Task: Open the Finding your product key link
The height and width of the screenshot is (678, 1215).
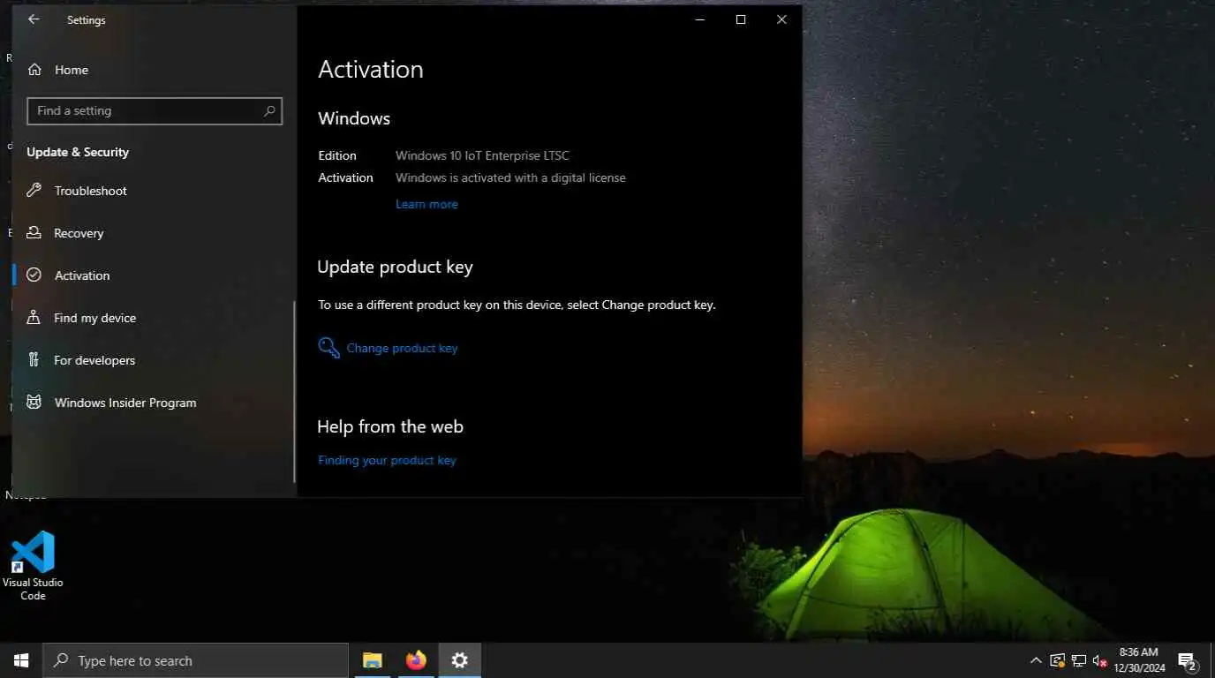Action: coord(387,460)
